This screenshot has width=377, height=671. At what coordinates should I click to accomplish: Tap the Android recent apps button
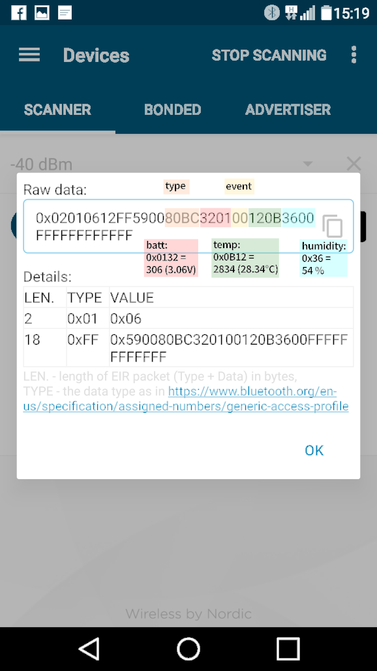coord(288,649)
